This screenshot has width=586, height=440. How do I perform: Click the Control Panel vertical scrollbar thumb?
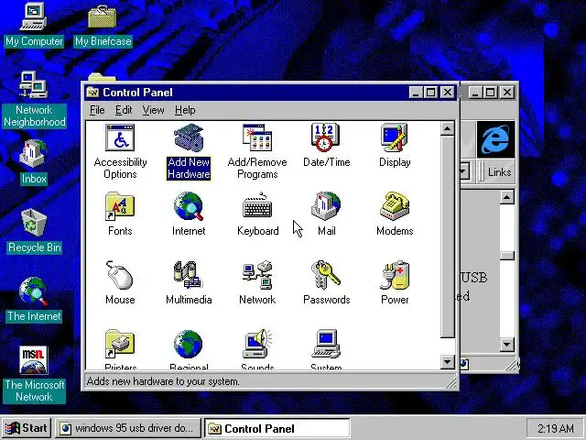click(x=448, y=236)
